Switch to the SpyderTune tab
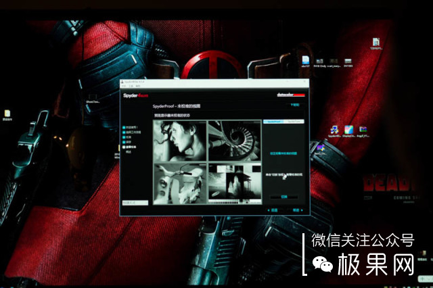Image resolution: width=433 pixels, height=288 pixels. 294,122
